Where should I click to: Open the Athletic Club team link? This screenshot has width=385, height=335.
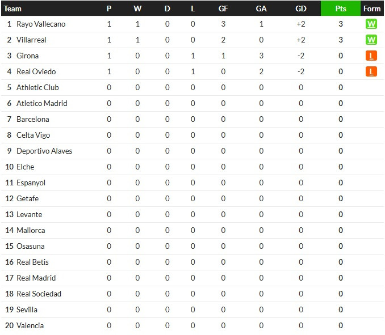click(x=37, y=87)
